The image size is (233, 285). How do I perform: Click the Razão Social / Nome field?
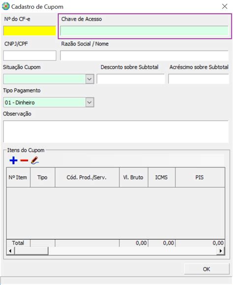(x=144, y=56)
